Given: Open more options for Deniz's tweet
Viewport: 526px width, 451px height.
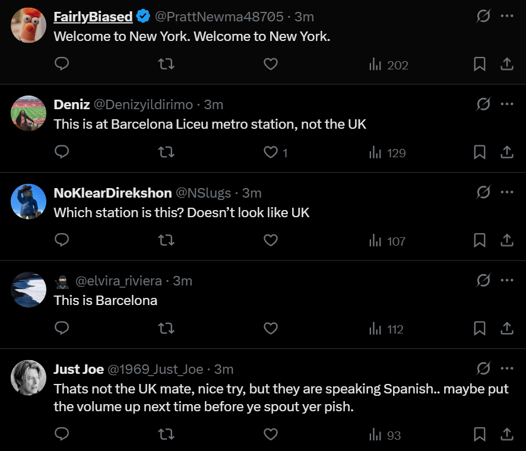Looking at the screenshot, I should point(506,104).
